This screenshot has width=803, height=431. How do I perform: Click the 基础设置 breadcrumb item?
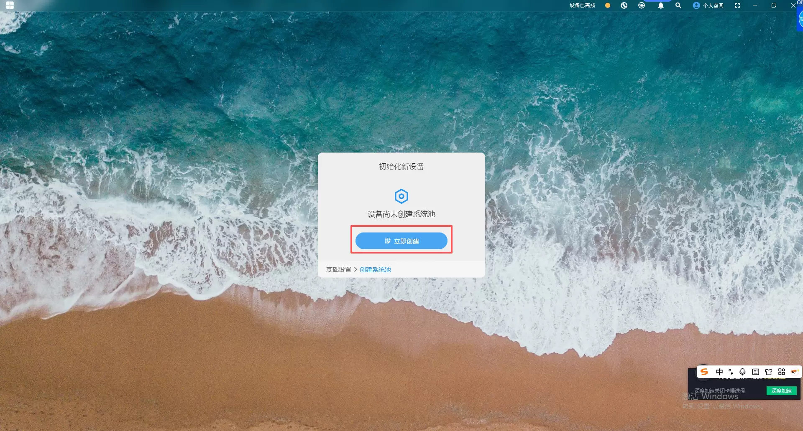pyautogui.click(x=338, y=270)
